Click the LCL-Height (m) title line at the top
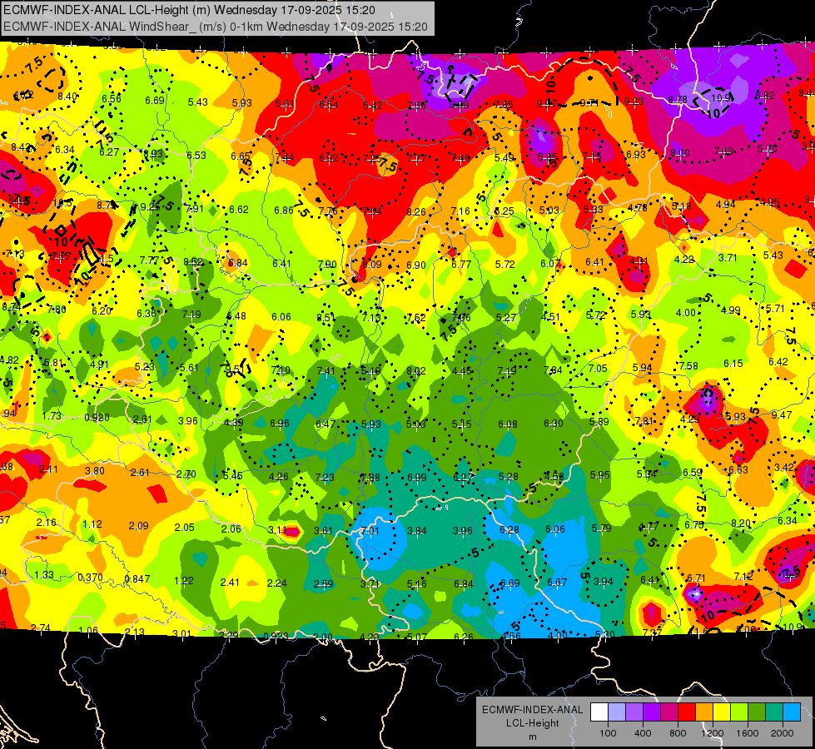 coord(189,10)
